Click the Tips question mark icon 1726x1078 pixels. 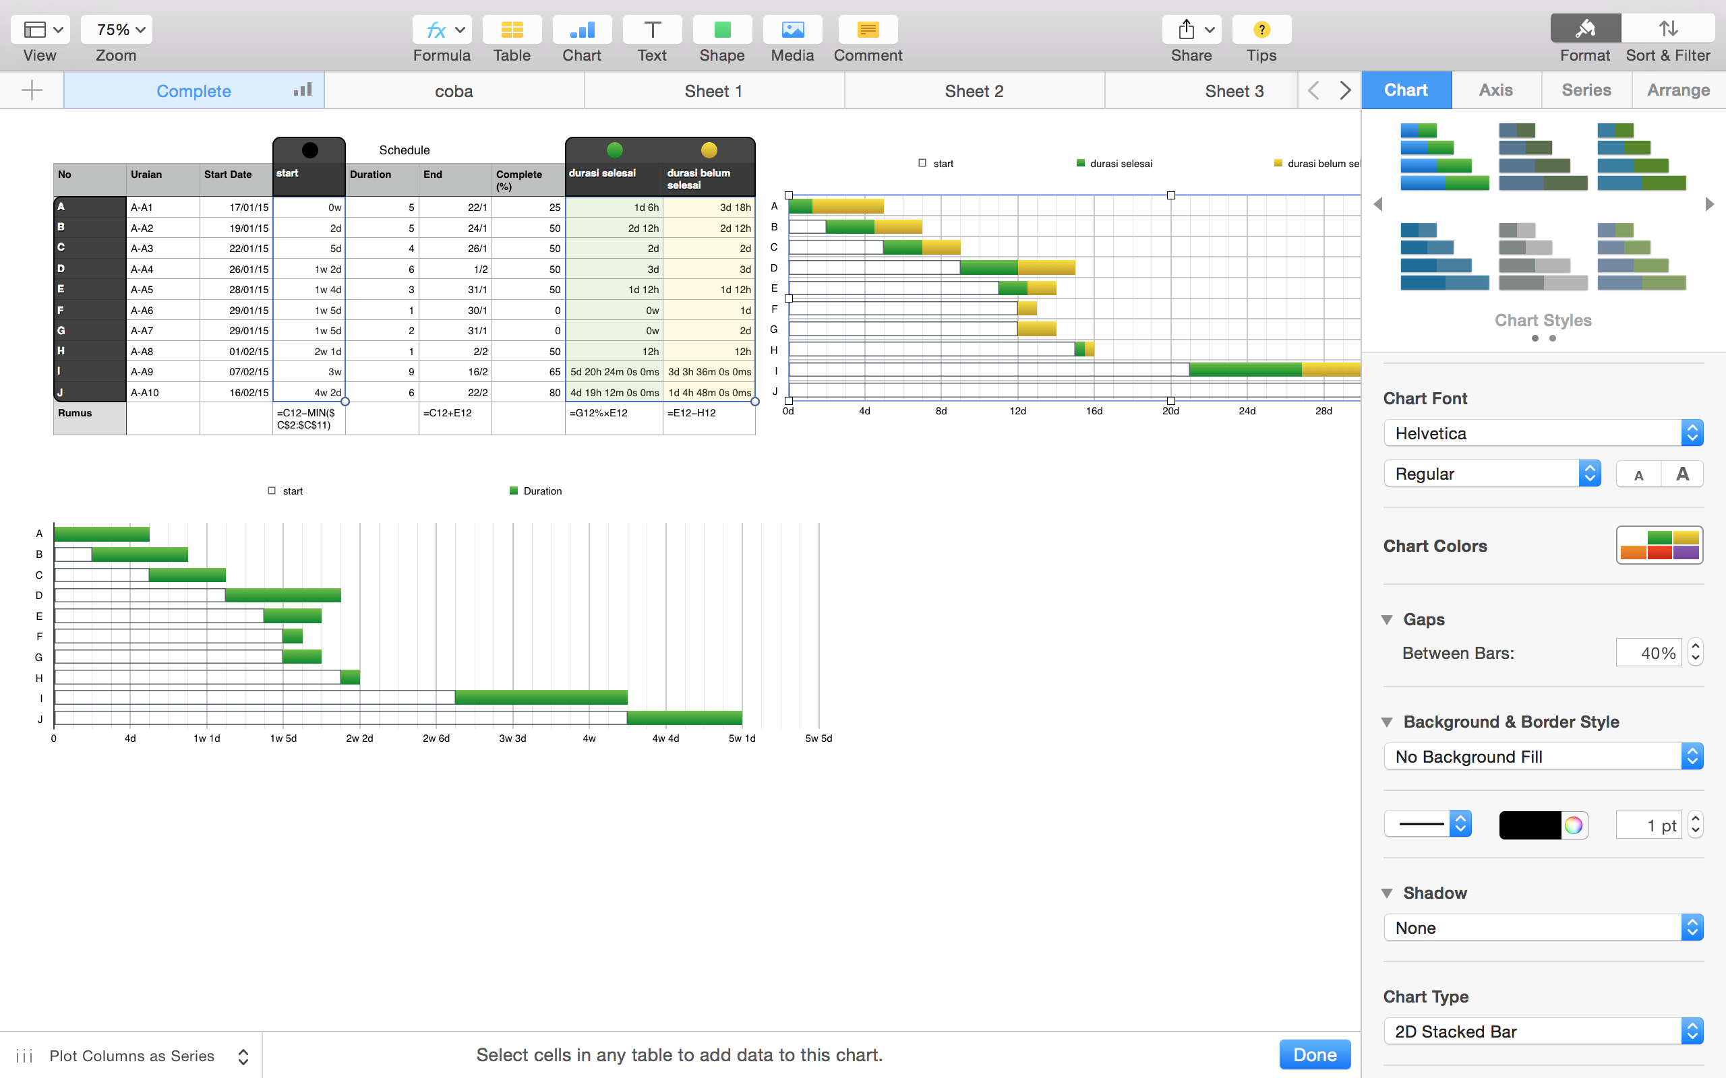(x=1261, y=30)
